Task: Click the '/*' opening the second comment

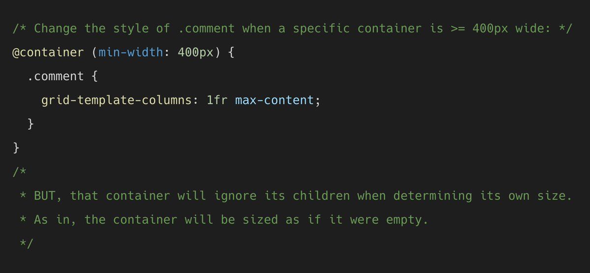Action: pos(20,172)
